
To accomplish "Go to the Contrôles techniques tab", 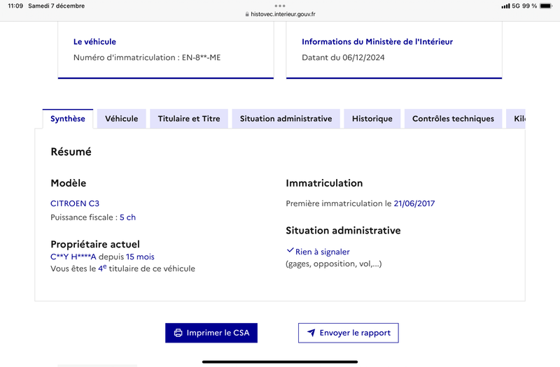I will click(453, 119).
